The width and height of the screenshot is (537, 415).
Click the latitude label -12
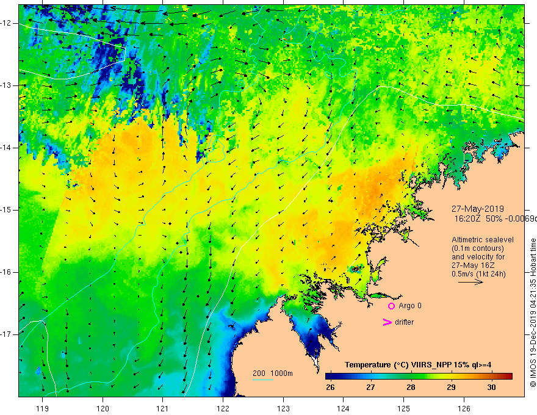(x=6, y=23)
